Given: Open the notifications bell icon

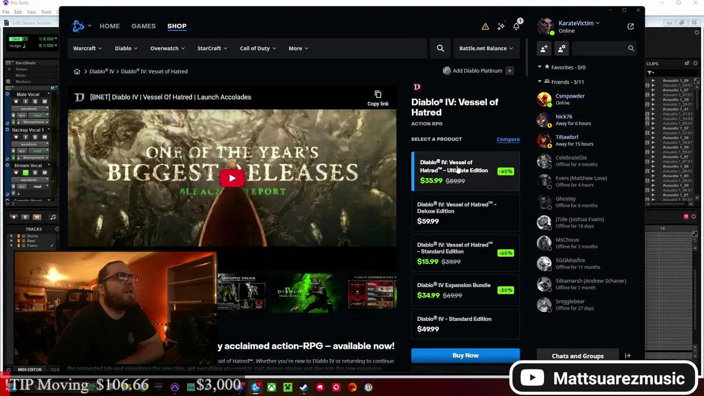Looking at the screenshot, I should (516, 26).
